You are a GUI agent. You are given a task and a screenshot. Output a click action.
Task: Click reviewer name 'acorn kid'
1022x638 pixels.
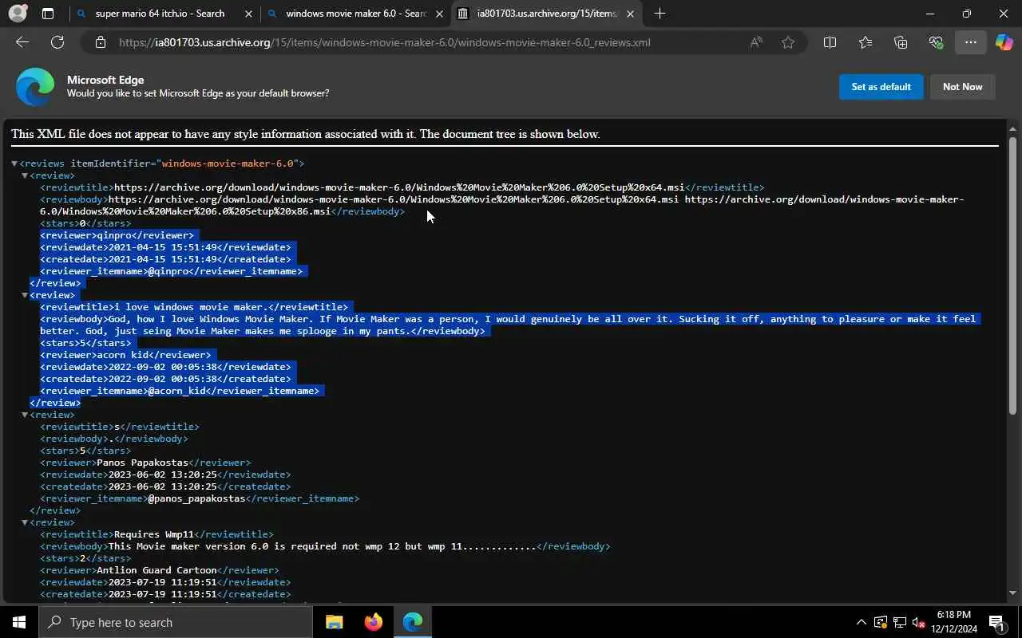click(x=122, y=355)
